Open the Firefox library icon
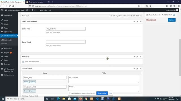The image size is (181, 101). tap(167, 6)
